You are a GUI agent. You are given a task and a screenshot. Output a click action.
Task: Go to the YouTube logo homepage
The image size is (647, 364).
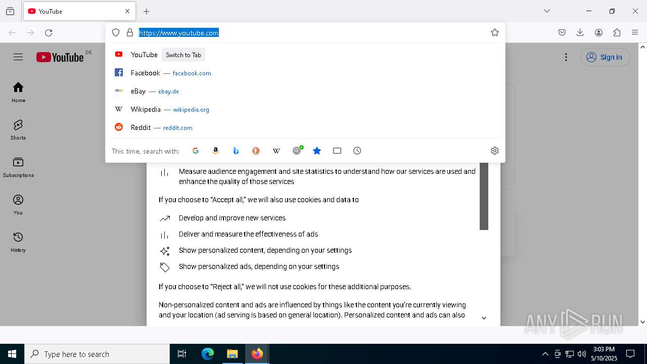[60, 57]
